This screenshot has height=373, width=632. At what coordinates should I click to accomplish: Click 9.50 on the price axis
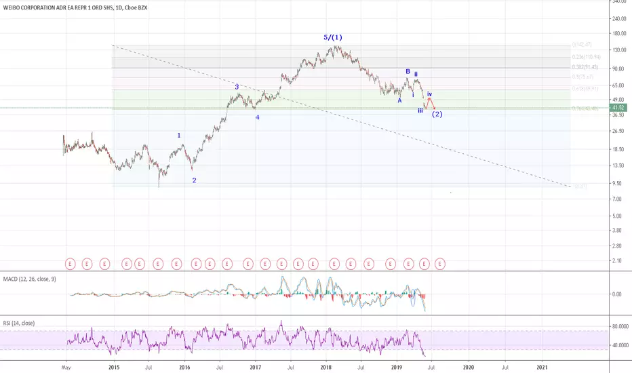click(x=617, y=183)
